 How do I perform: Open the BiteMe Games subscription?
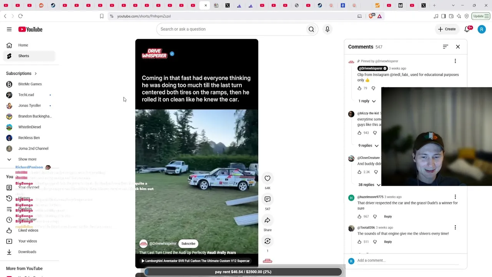click(30, 84)
